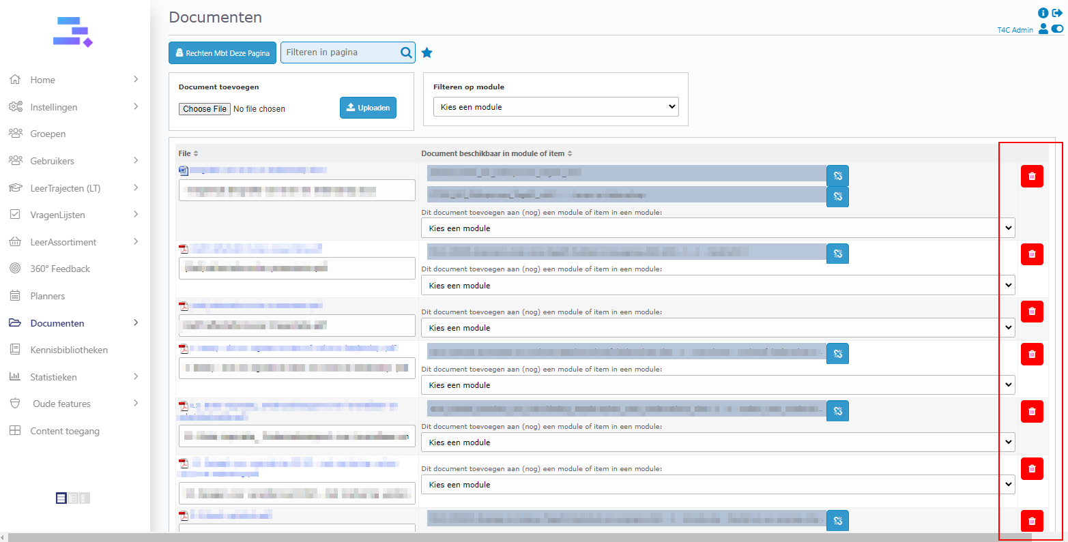Click 'Rechten Mbt Deze Pagina' button
Image resolution: width=1068 pixels, height=542 pixels.
coord(222,53)
